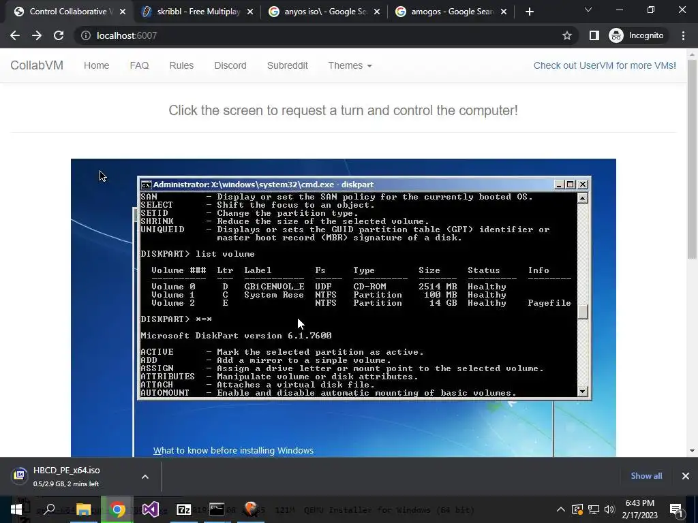Screen dimensions: 698x523
Task: Open taskbar Search
Action: coord(49,509)
